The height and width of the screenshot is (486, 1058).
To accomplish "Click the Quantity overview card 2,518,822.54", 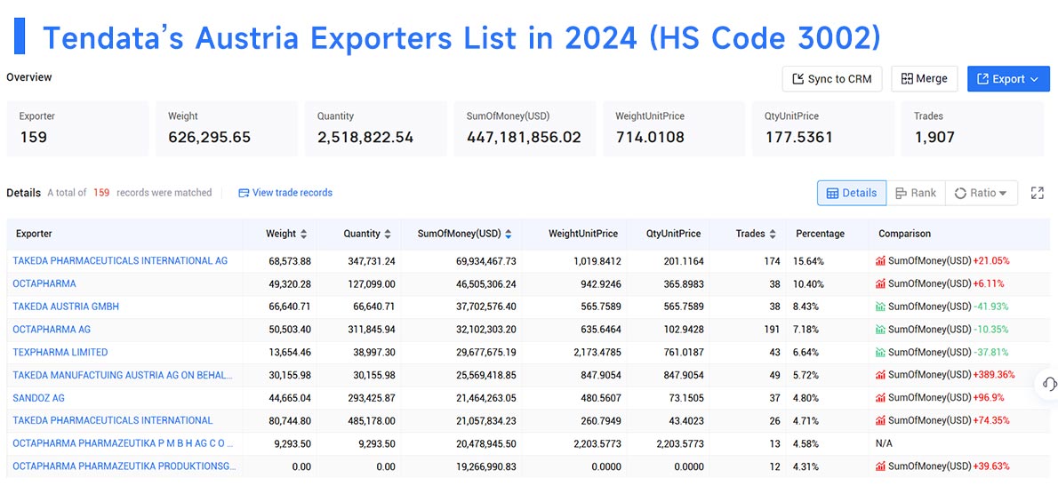I will coord(376,128).
